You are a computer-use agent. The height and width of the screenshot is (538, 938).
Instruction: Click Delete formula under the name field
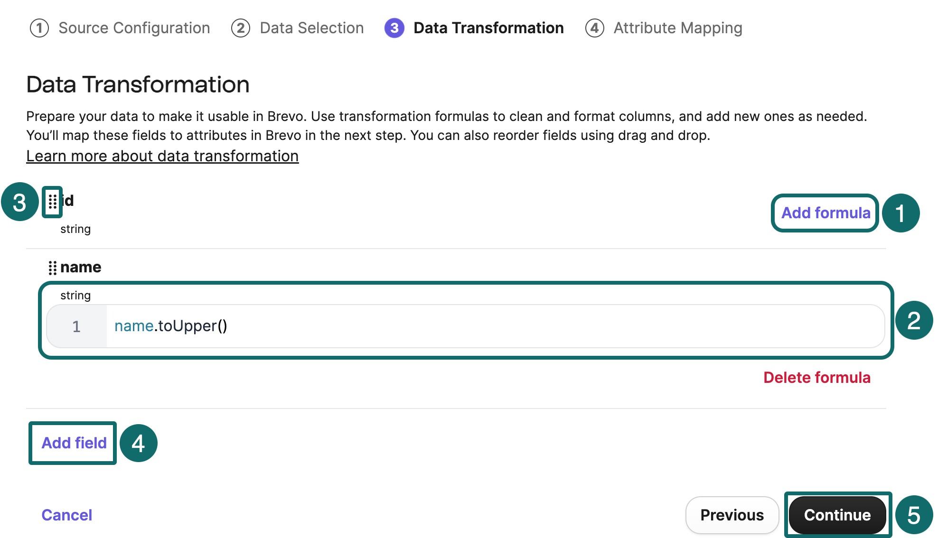pos(817,378)
